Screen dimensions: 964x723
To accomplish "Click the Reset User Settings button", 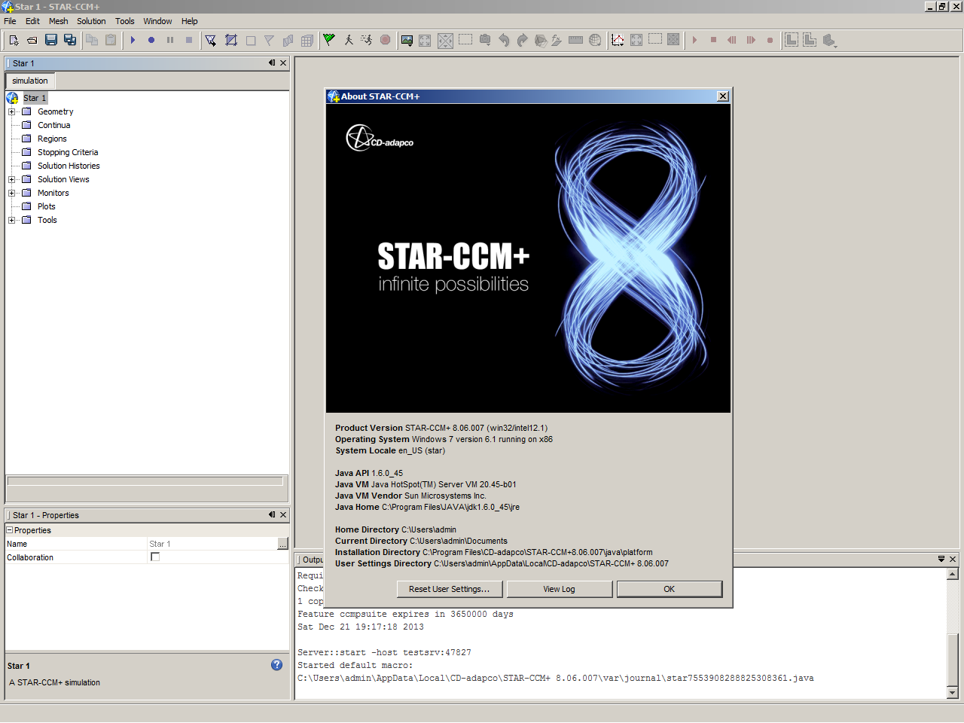I will [449, 589].
